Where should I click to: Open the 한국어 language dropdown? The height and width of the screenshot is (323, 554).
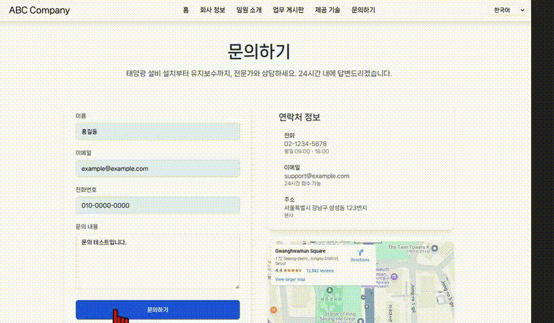[509, 10]
